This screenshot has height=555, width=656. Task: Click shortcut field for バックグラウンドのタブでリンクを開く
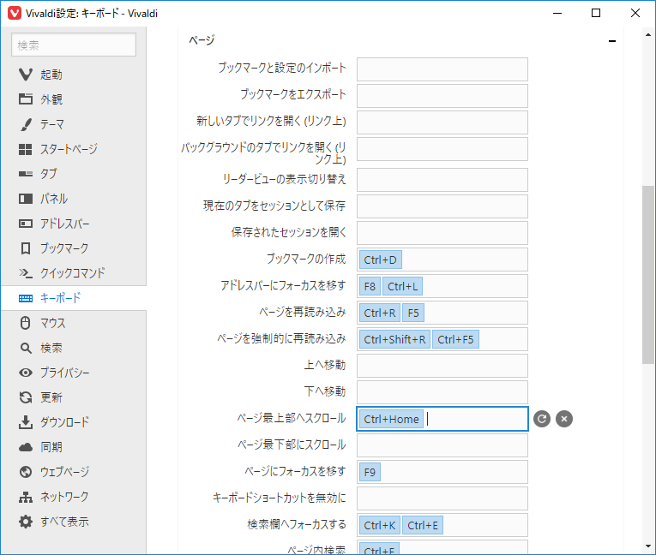[442, 149]
